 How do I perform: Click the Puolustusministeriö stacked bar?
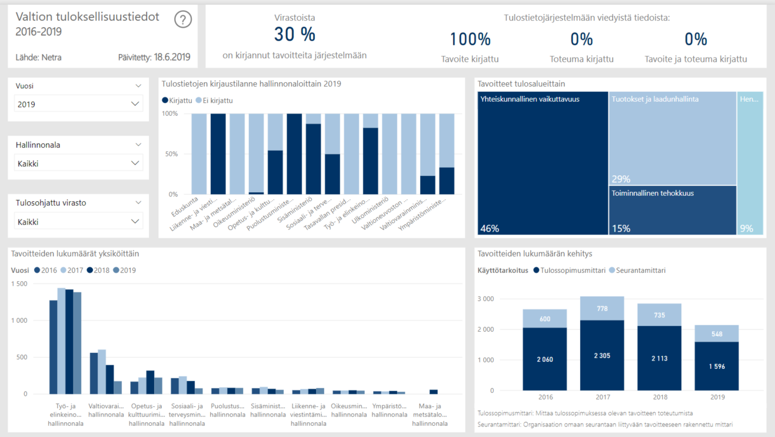click(x=294, y=154)
